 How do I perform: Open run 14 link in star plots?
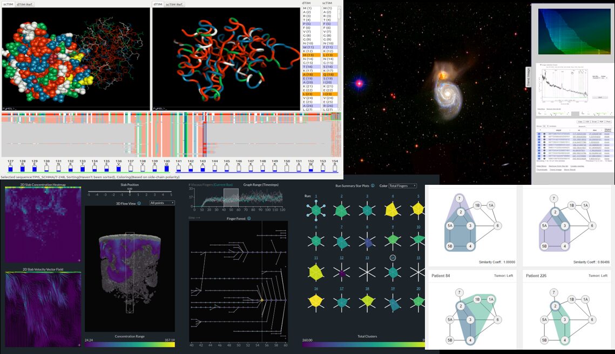393,258
